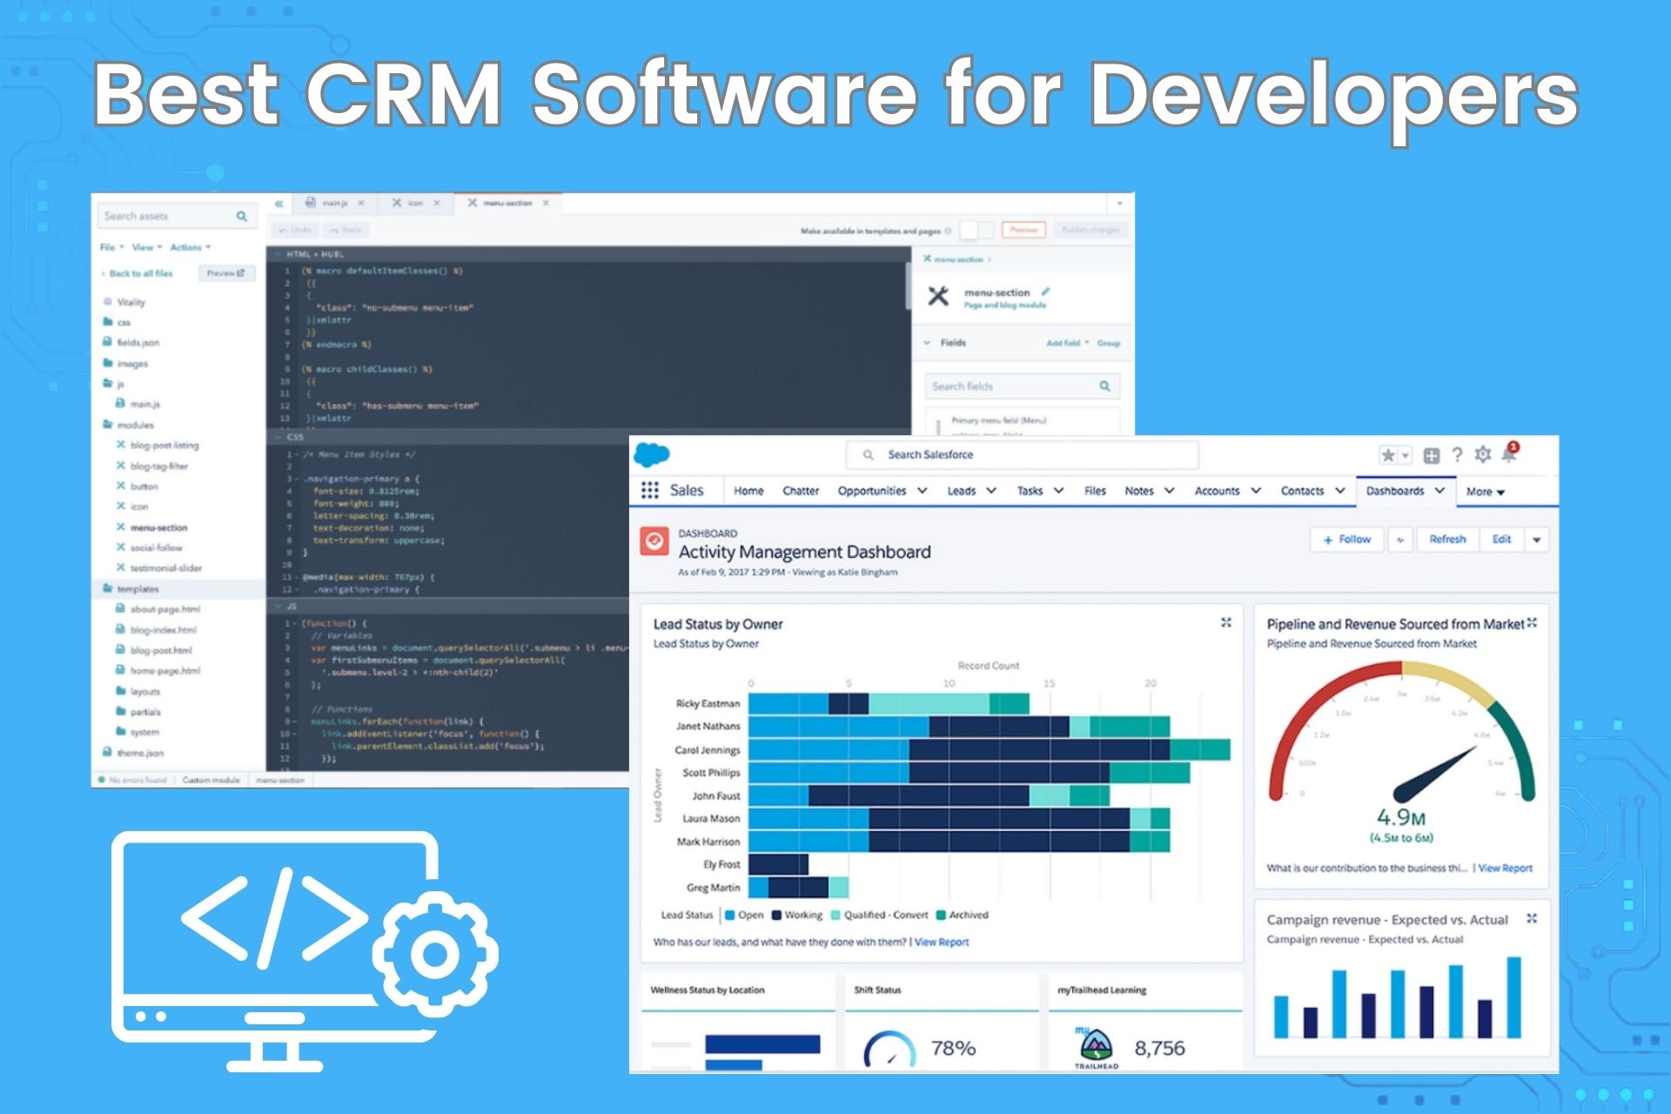Viewport: 1671px width, 1114px height.
Task: Collapse the CSS section in the code editor
Action: (x=278, y=438)
